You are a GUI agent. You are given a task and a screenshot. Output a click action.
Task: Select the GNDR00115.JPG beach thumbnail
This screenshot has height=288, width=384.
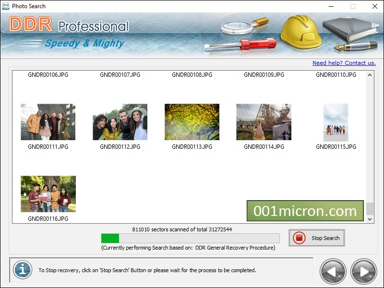tap(336, 122)
